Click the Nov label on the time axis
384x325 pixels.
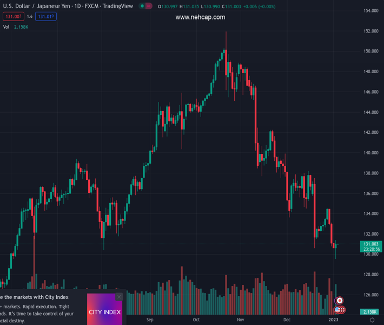[240, 320]
